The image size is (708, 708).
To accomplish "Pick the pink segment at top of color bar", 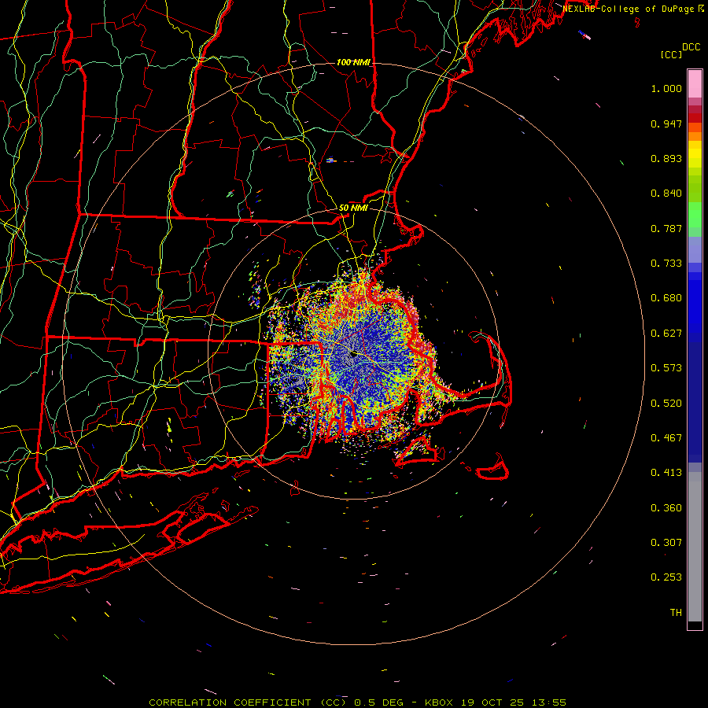I will 695,83.
